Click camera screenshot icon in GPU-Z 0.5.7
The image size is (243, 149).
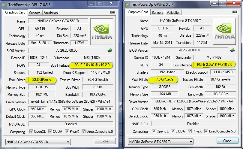click(235, 12)
